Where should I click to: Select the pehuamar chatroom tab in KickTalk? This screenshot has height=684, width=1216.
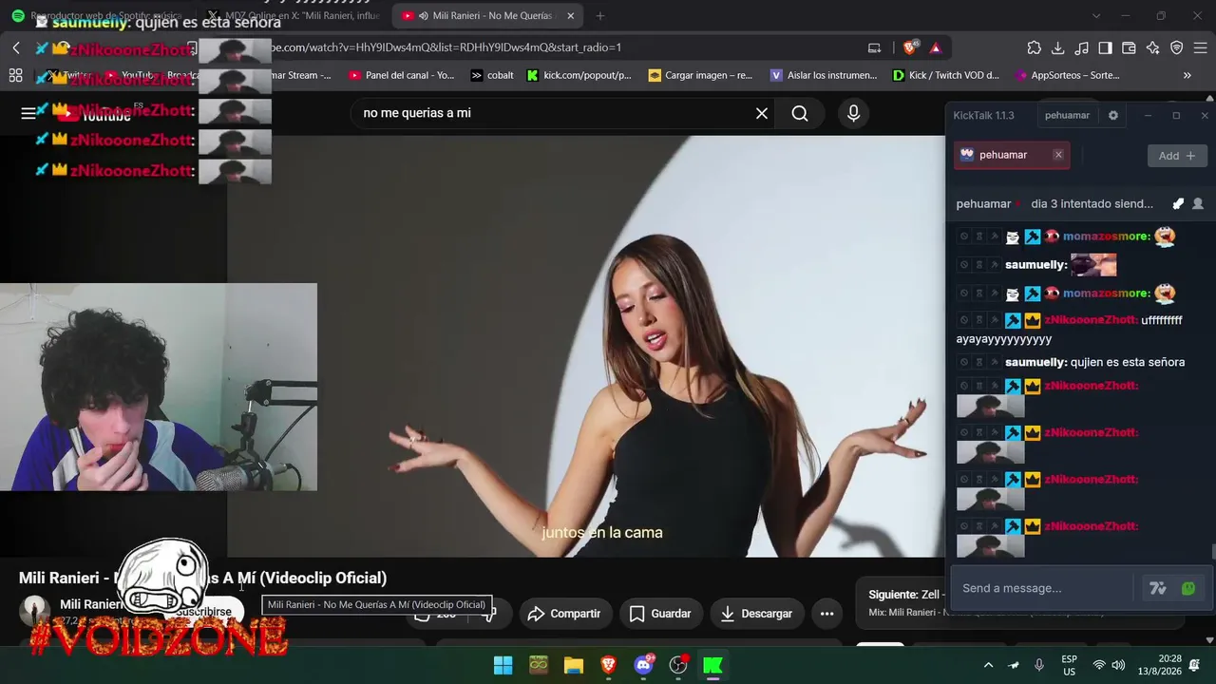tap(1012, 155)
